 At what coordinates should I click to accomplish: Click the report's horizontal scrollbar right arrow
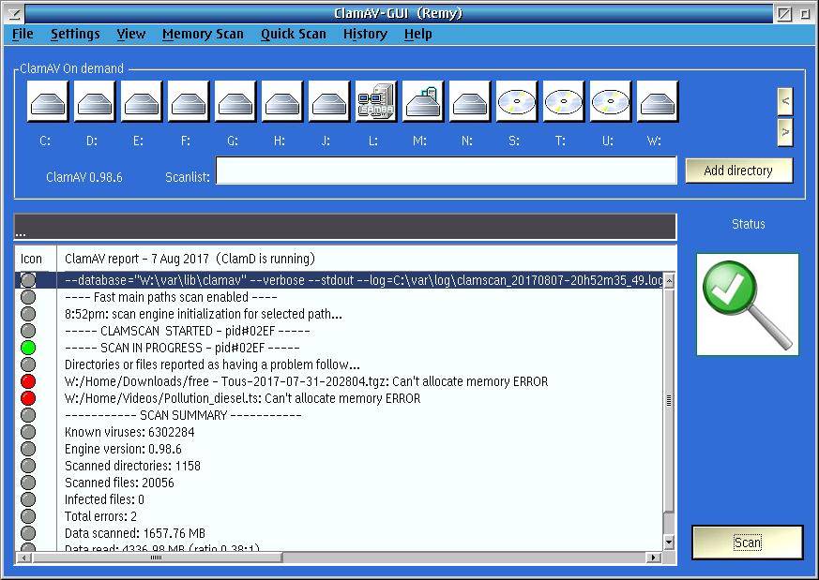coord(653,558)
